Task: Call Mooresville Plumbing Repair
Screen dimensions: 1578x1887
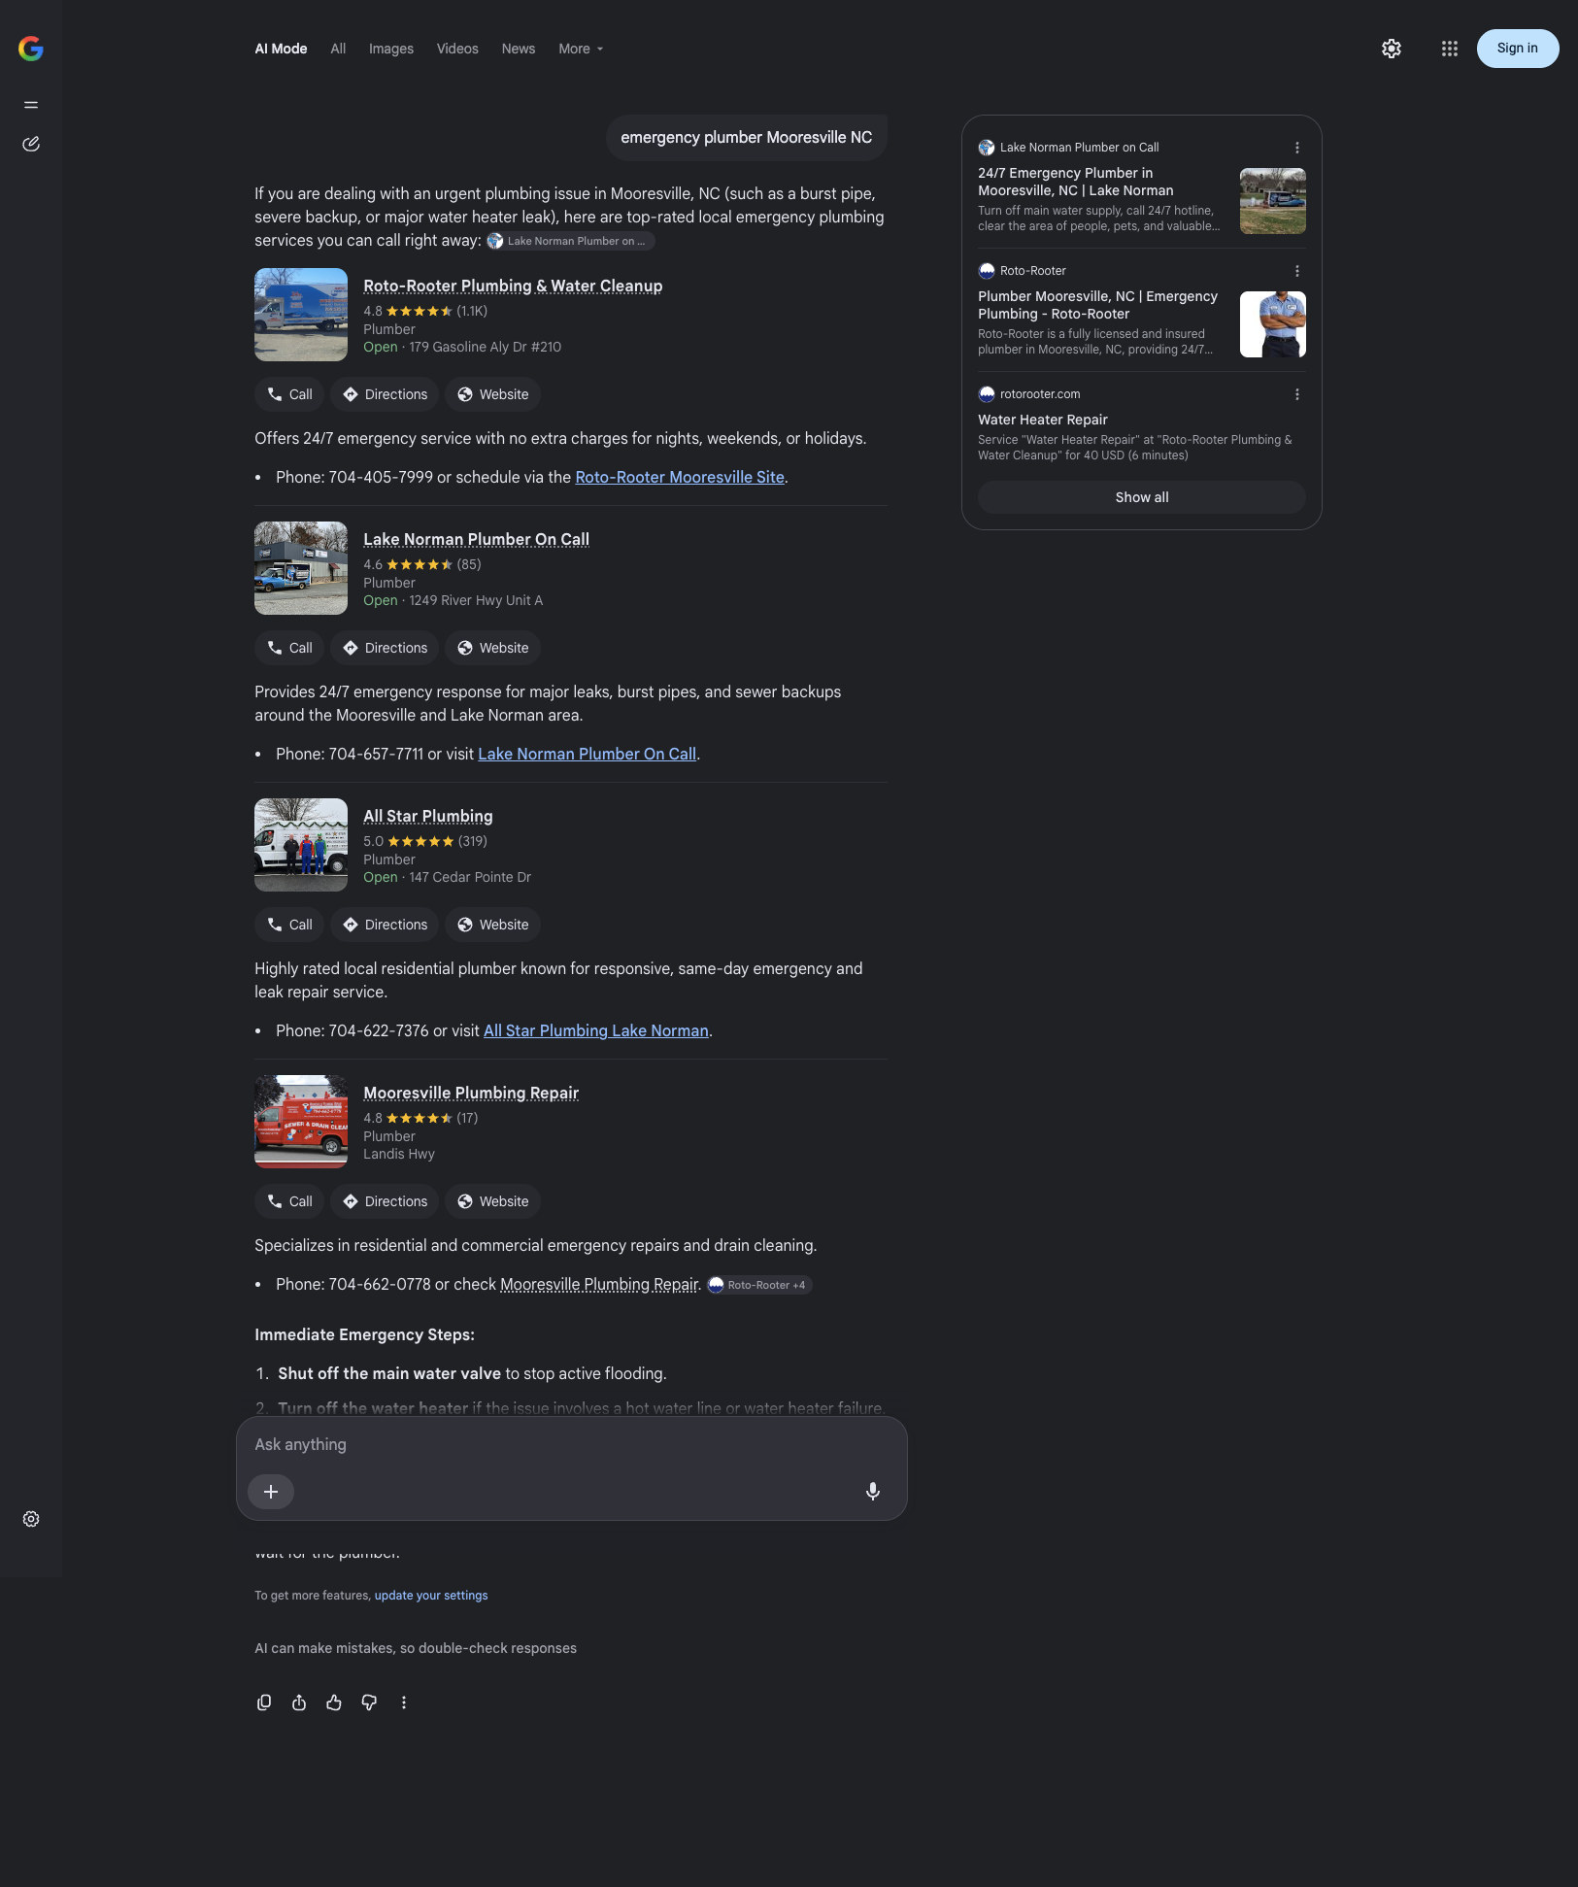Action: tap(289, 1201)
